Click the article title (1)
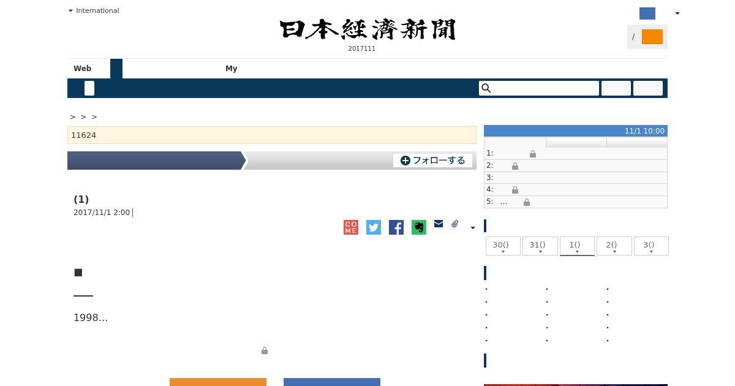The width and height of the screenshot is (735, 386). point(81,199)
